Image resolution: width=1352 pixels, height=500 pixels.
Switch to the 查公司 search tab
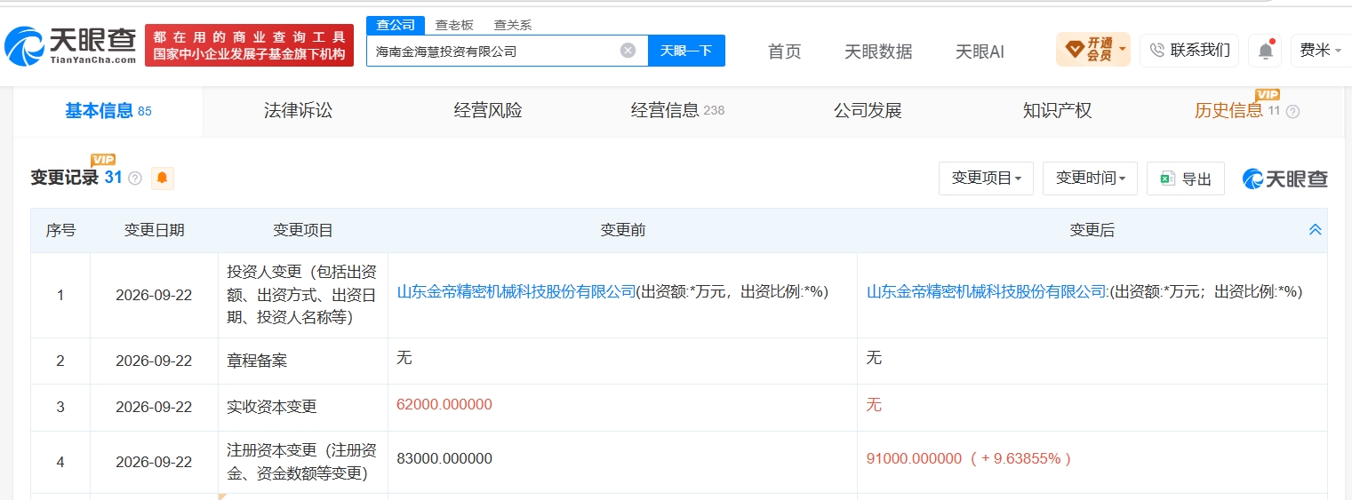tap(396, 25)
